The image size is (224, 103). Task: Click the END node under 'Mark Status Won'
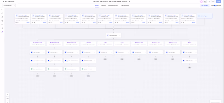105,59
